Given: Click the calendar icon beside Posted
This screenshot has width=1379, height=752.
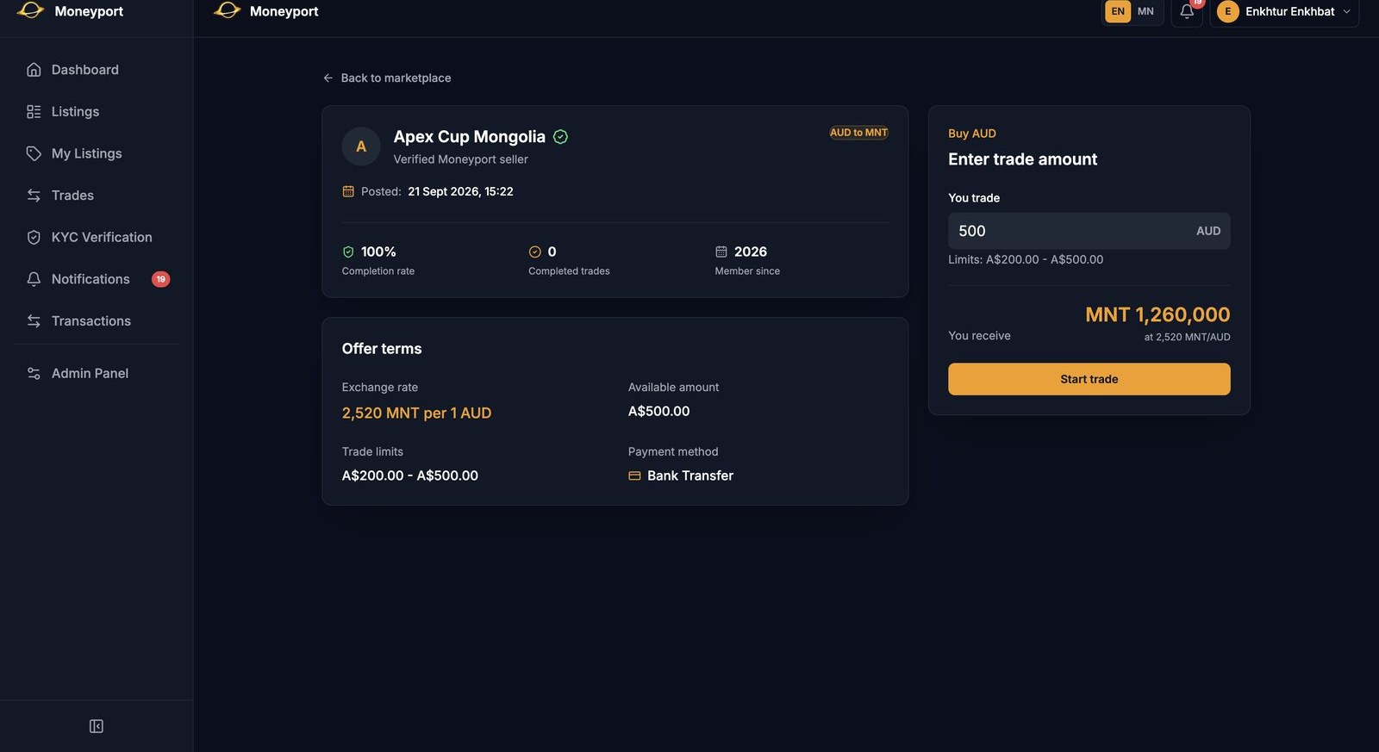Looking at the screenshot, I should pos(348,191).
